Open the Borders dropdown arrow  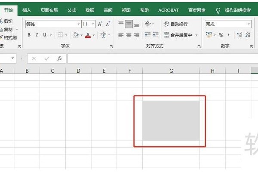click(x=66, y=35)
